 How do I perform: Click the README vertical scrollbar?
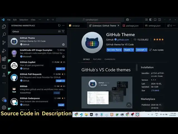tap(137, 67)
